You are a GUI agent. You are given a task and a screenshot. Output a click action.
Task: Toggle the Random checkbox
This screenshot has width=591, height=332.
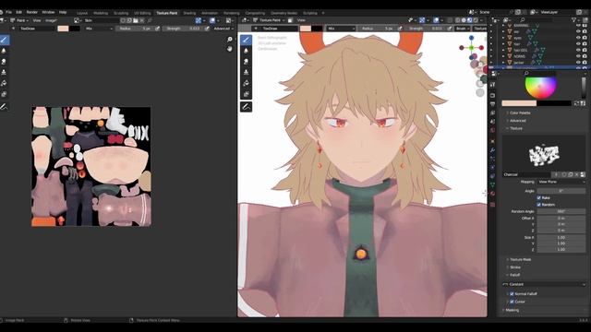click(x=538, y=205)
